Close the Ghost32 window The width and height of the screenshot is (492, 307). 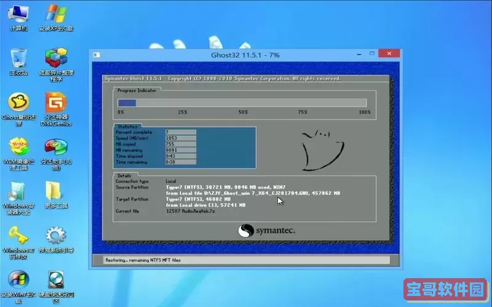click(x=389, y=55)
